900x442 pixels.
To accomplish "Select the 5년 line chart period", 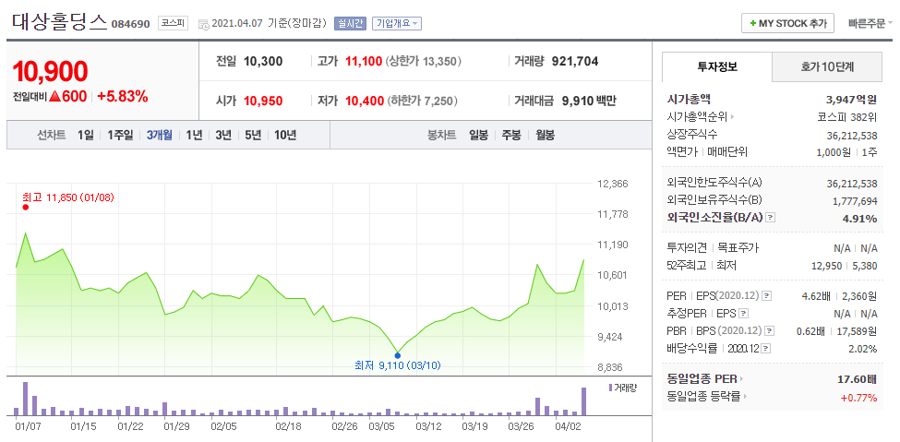I will point(253,136).
